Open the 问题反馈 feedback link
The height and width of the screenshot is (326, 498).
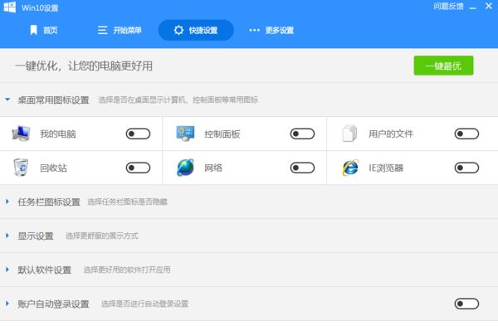[x=448, y=7]
